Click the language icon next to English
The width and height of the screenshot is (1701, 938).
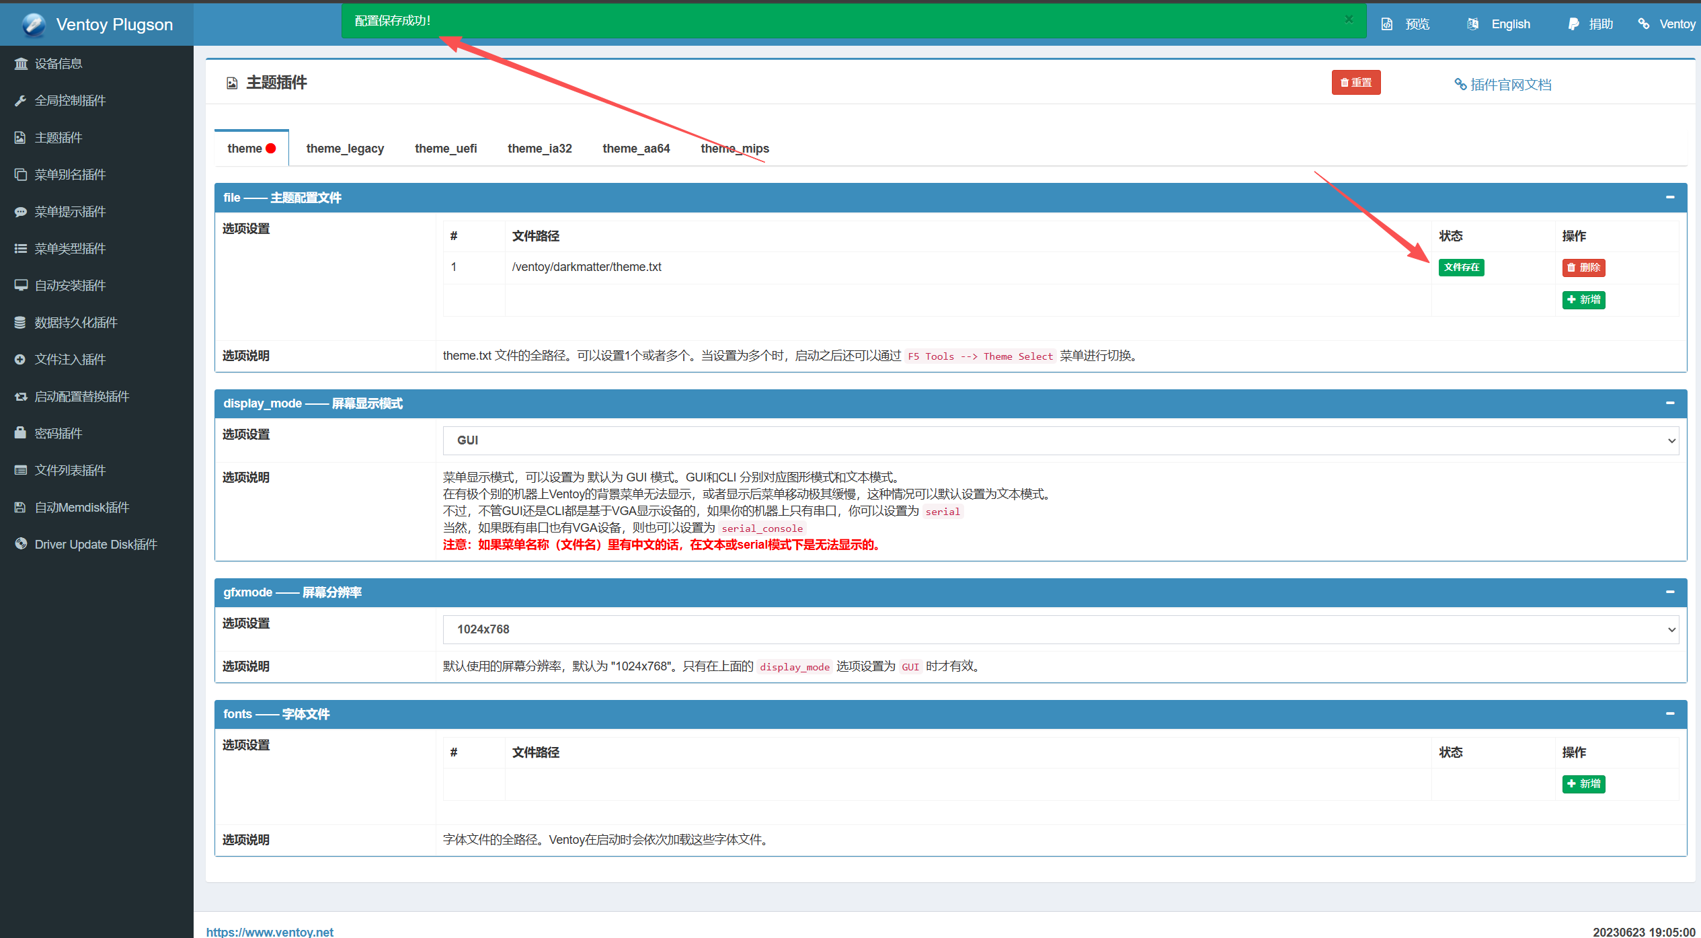click(1473, 24)
